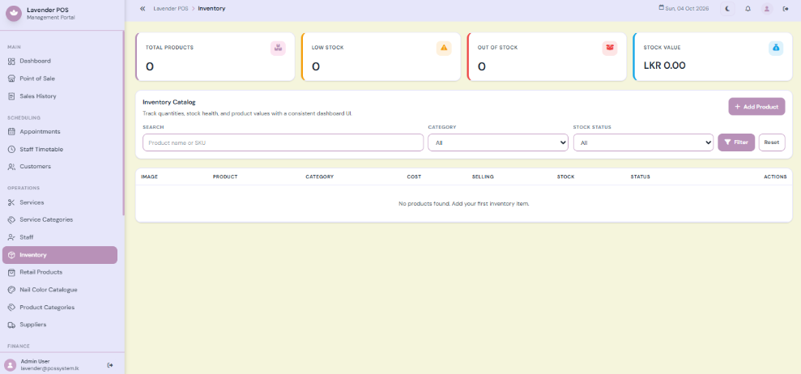Screen dimensions: 801x374
Task: Click Lavender POS breadcrumb link
Action: (171, 9)
